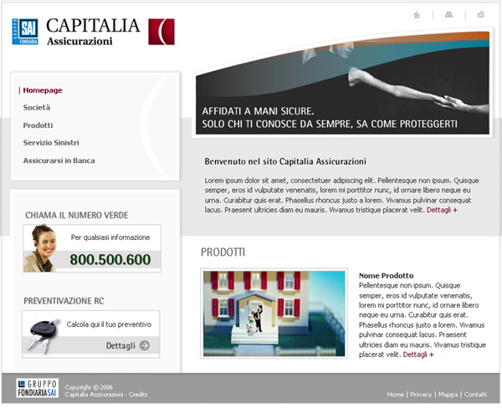Screen dimensions: 502x418
Task: Click the Nome Prodotto title
Action: pos(386,276)
